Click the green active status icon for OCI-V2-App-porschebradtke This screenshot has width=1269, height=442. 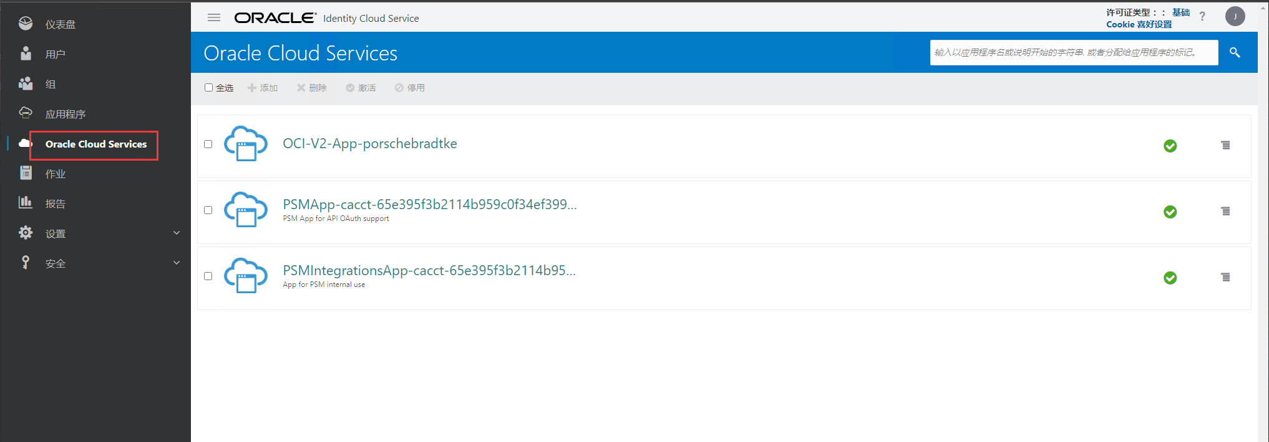click(1170, 146)
